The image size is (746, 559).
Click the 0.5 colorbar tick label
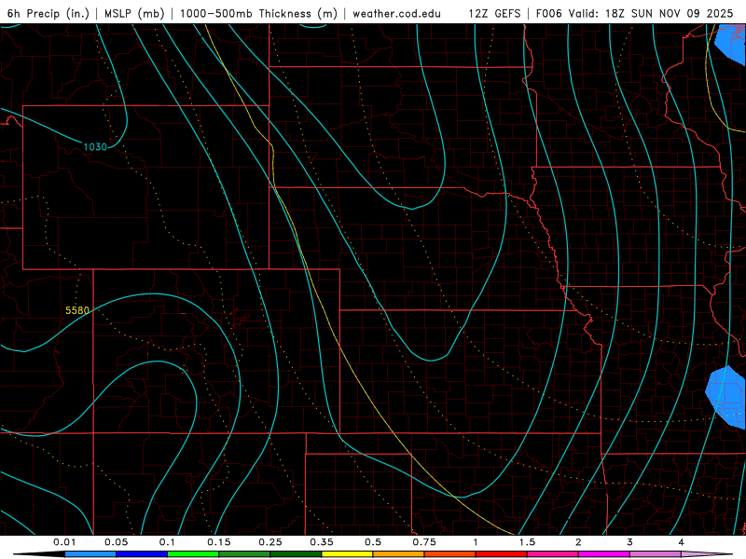point(373,542)
